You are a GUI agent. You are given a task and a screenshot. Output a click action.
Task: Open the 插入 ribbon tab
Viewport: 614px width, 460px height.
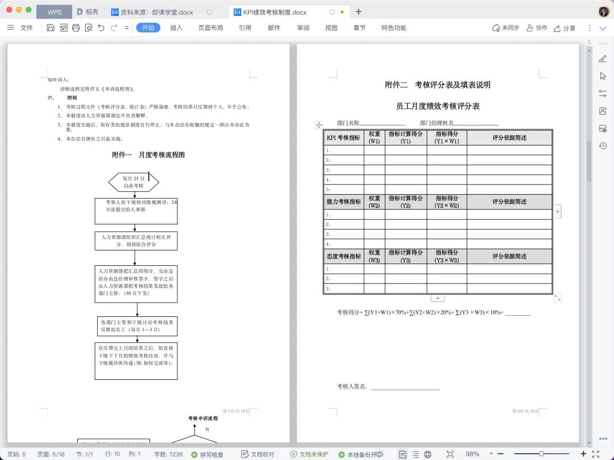pyautogui.click(x=176, y=28)
